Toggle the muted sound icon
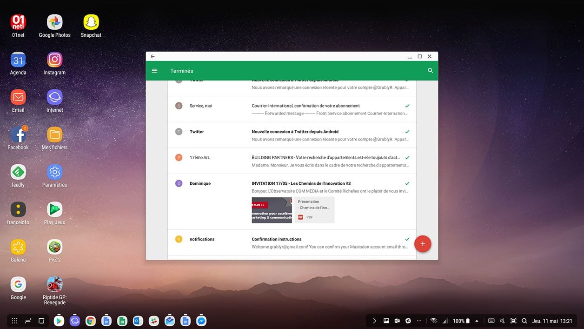Image resolution: width=584 pixels, height=329 pixels. click(502, 321)
